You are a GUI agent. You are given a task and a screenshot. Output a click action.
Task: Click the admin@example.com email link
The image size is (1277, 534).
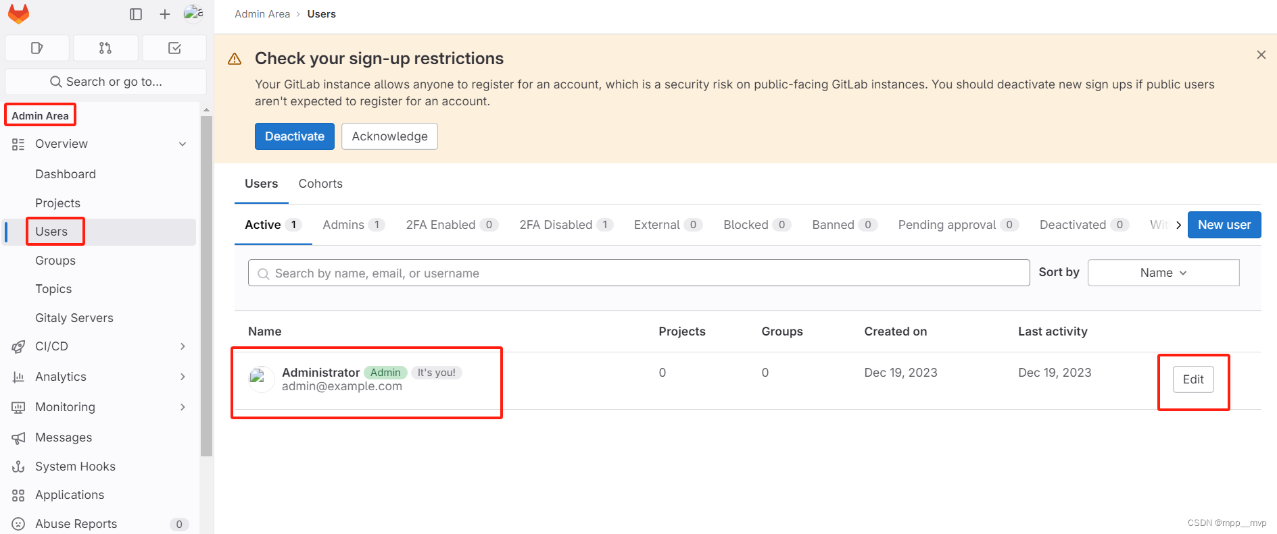(342, 386)
